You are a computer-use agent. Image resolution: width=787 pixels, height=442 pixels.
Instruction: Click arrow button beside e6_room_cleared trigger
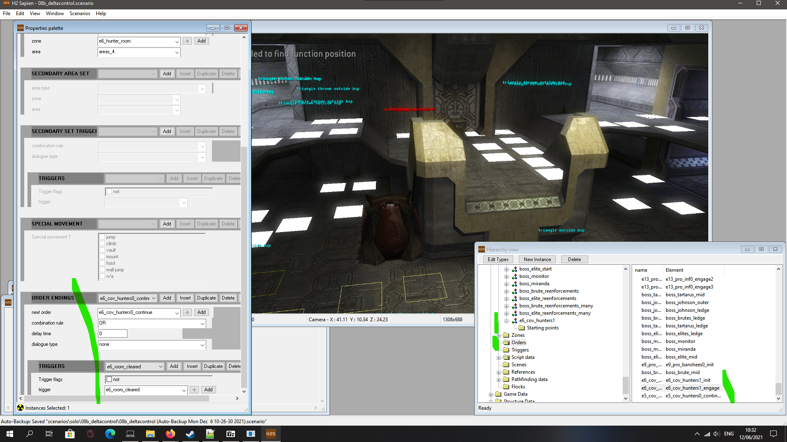point(194,390)
